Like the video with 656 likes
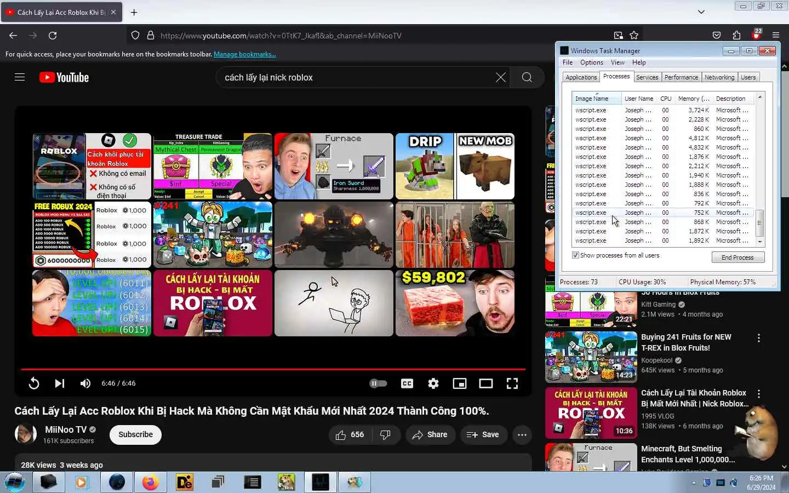The width and height of the screenshot is (789, 493). click(x=350, y=435)
